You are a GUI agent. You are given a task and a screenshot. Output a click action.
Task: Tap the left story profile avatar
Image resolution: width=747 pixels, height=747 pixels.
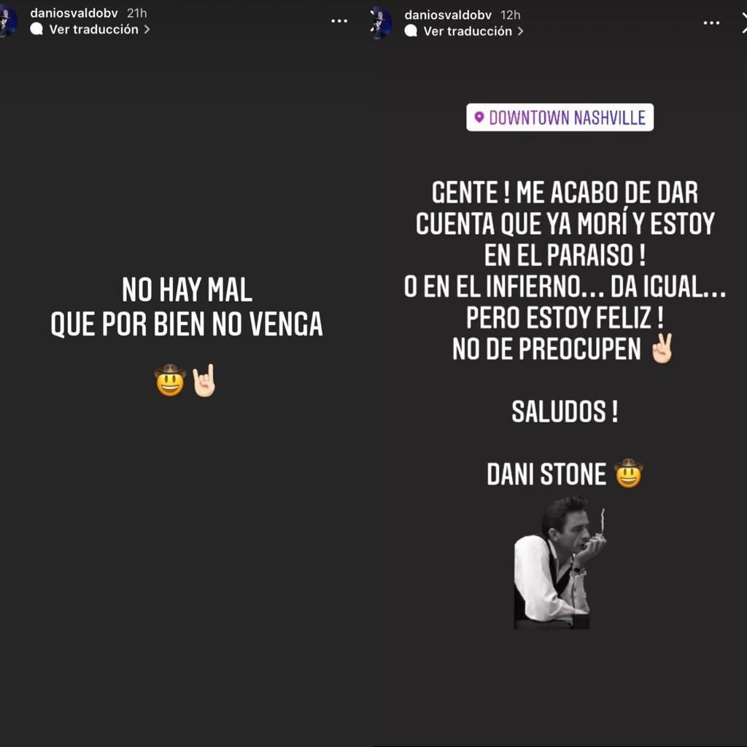point(8,20)
